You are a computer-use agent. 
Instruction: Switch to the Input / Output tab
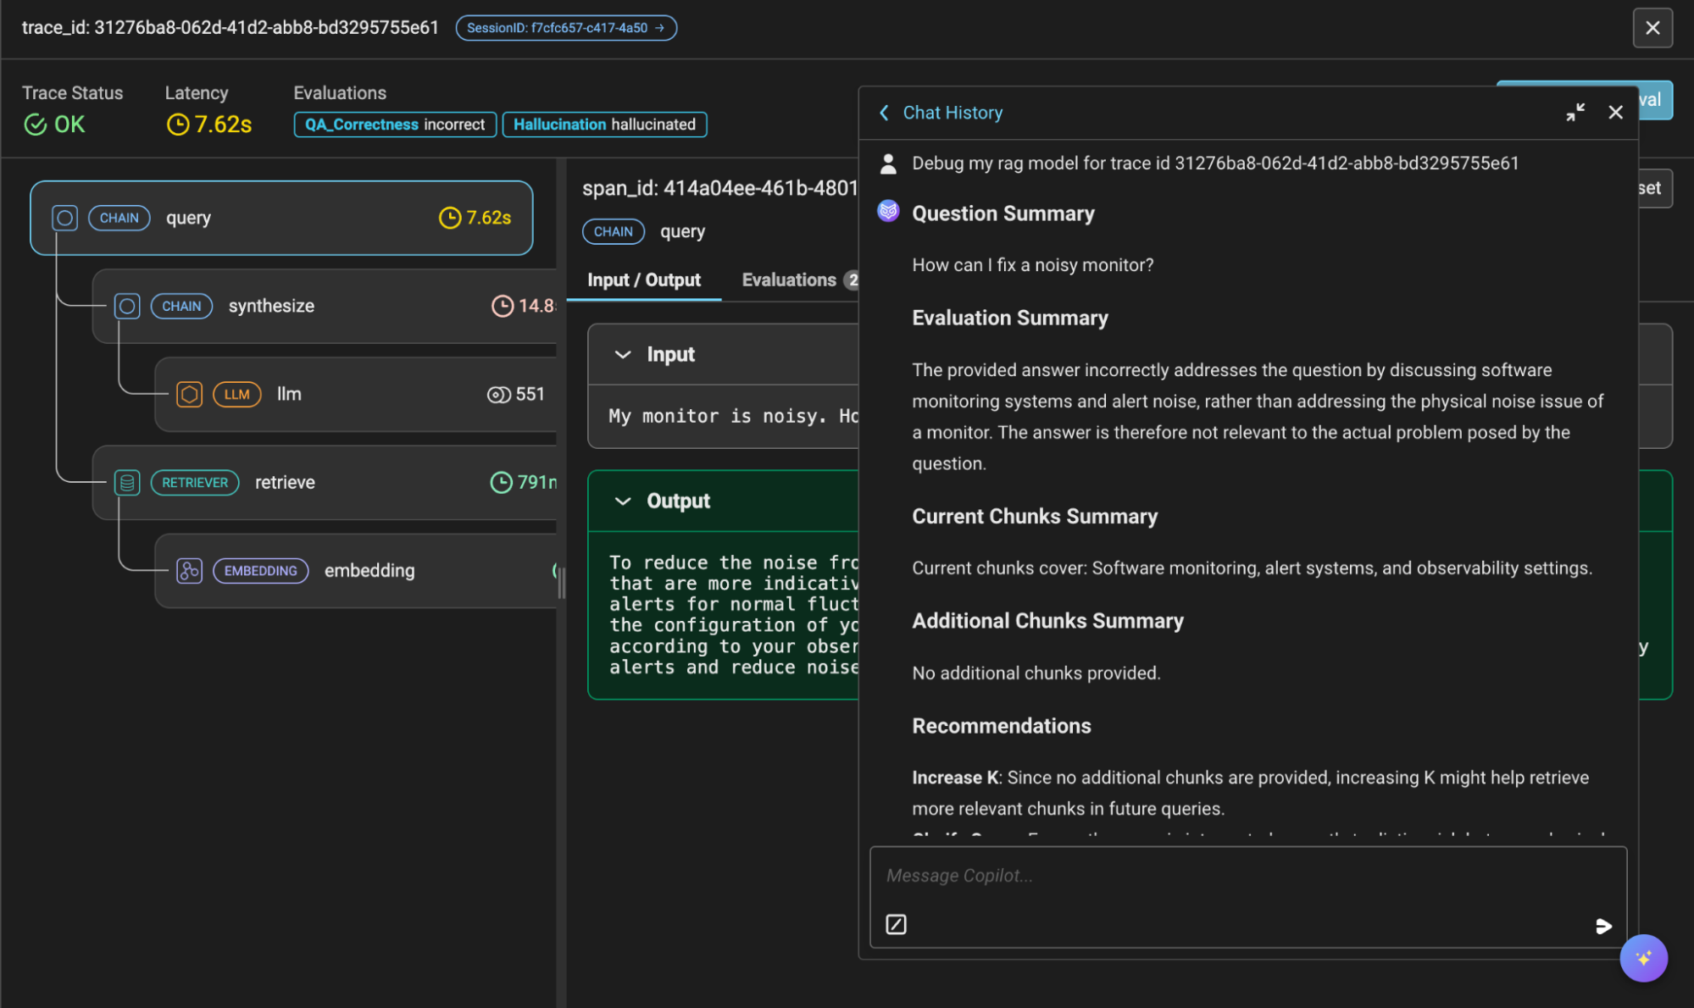point(645,280)
